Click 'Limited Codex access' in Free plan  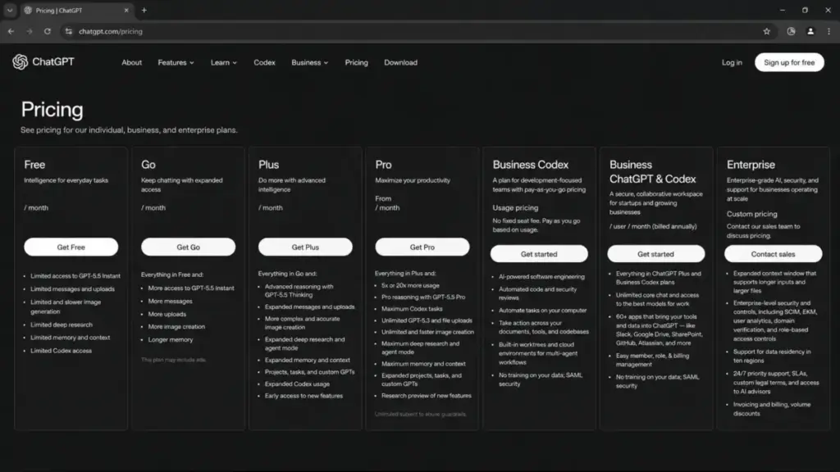(61, 351)
